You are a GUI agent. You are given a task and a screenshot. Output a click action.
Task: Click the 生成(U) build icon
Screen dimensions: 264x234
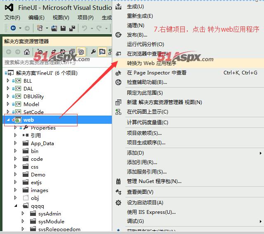pyautogui.click(x=118, y=7)
